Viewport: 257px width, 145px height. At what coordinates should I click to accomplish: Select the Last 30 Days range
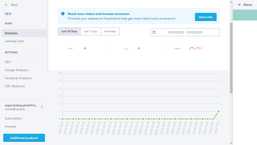69,31
